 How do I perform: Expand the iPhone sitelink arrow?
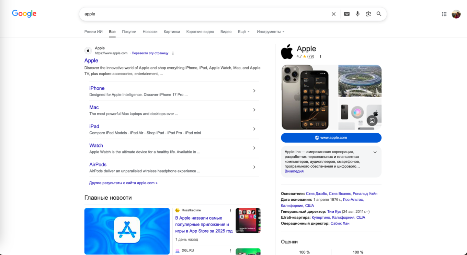(254, 91)
